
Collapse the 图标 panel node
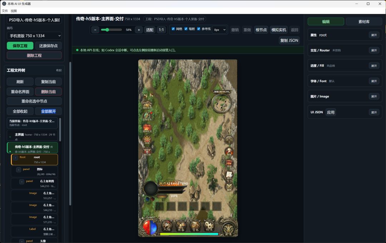[19, 170]
